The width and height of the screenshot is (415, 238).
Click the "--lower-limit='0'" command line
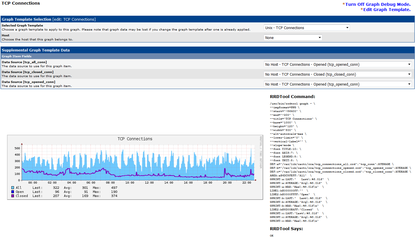pos(286,138)
